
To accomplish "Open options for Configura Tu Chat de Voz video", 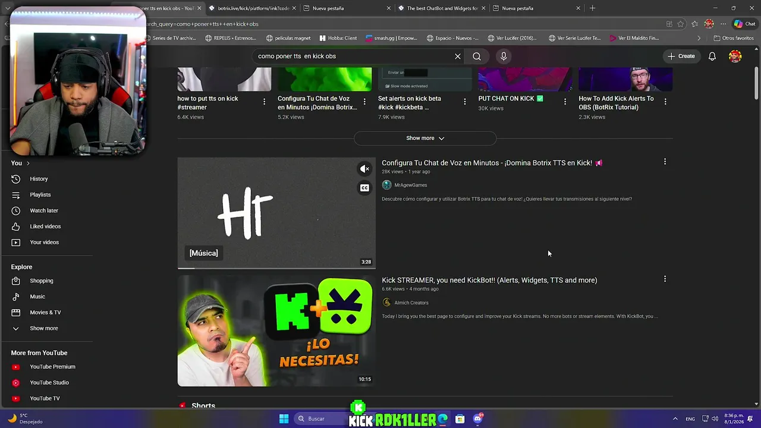I will click(x=665, y=162).
